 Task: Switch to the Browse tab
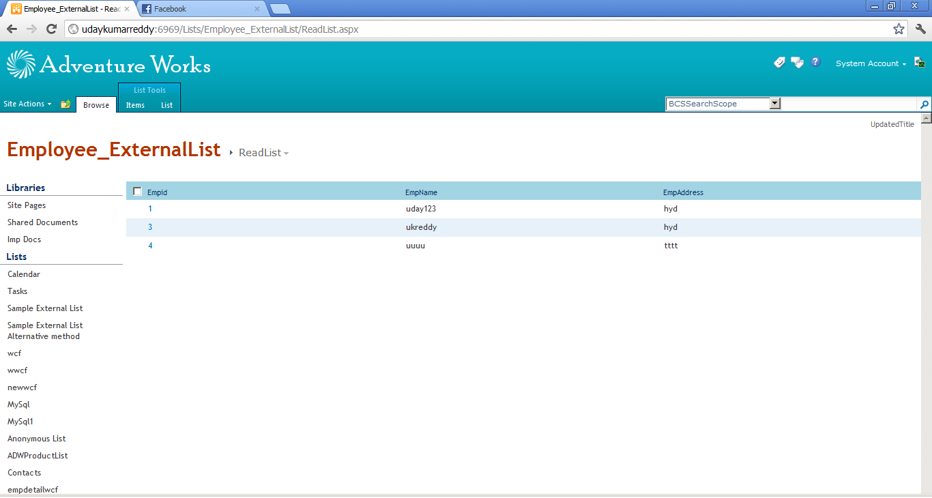pyautogui.click(x=96, y=105)
